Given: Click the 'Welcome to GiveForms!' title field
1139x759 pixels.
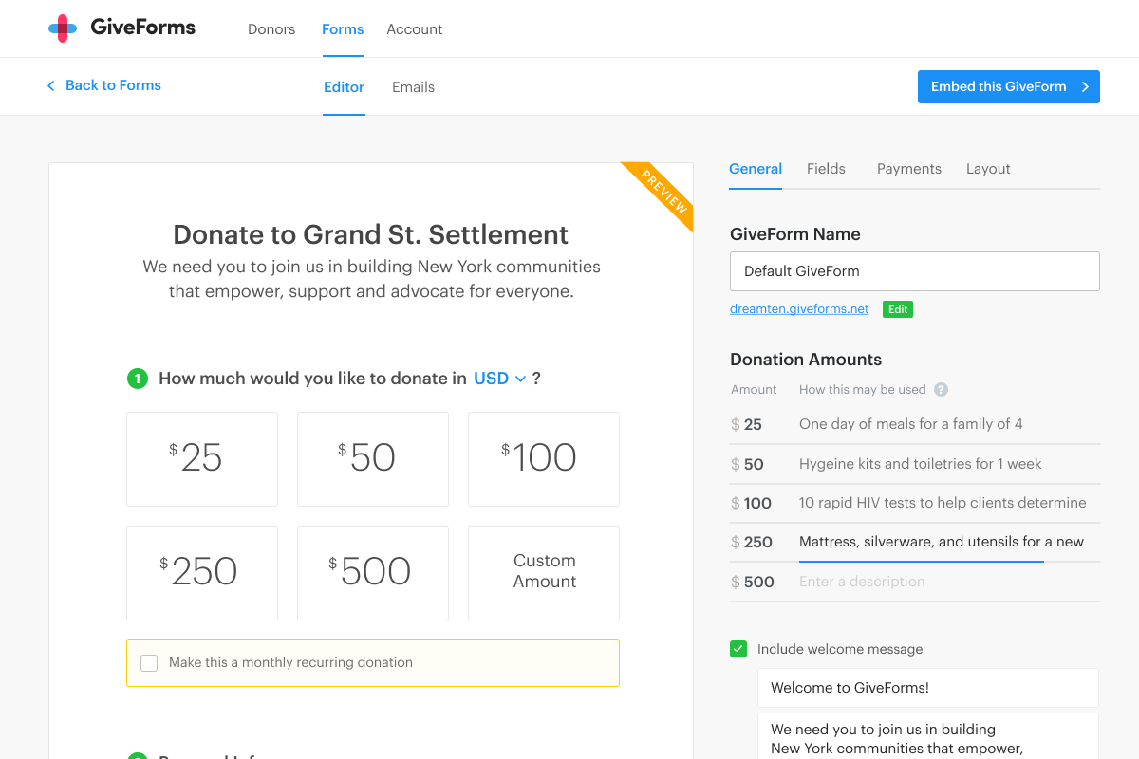Looking at the screenshot, I should (x=928, y=688).
